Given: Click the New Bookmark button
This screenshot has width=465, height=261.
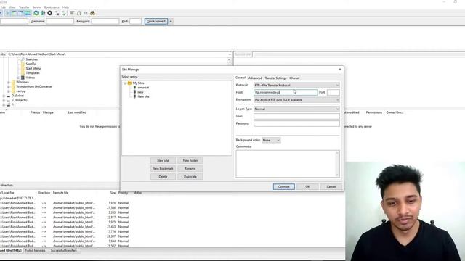Looking at the screenshot, I should pos(163,169).
